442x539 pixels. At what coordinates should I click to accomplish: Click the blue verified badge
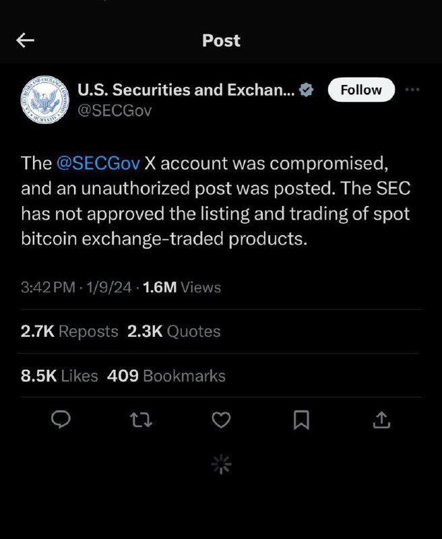(307, 90)
